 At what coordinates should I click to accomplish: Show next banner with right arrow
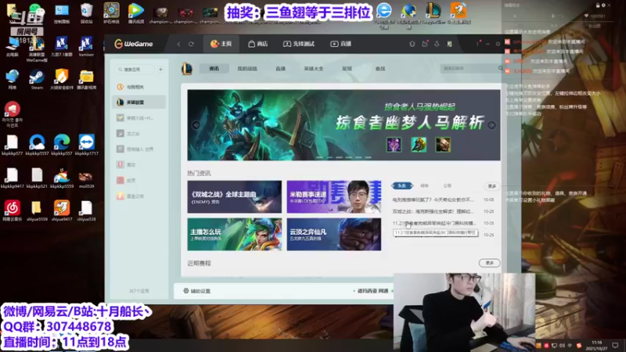(x=492, y=125)
